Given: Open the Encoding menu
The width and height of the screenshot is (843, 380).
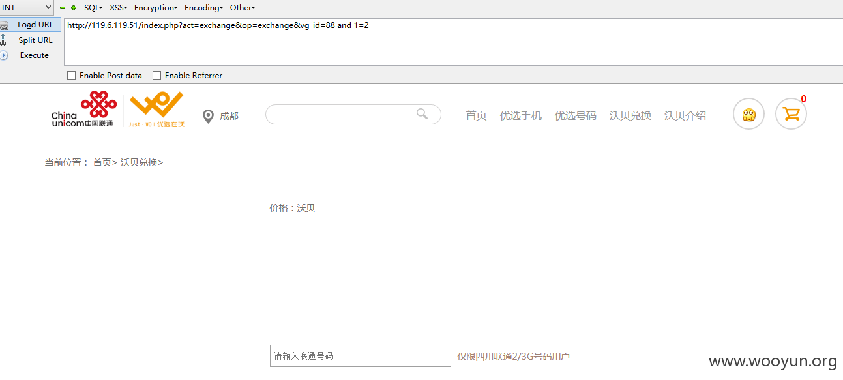Looking at the screenshot, I should [x=203, y=8].
